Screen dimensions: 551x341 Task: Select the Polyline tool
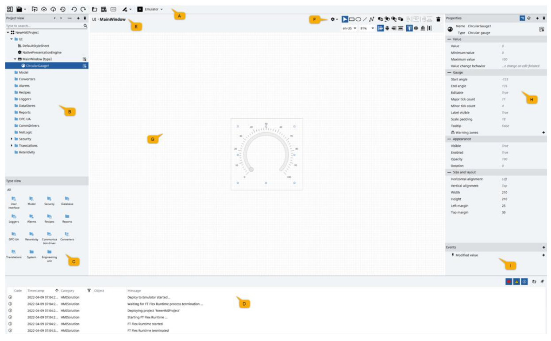[372, 19]
